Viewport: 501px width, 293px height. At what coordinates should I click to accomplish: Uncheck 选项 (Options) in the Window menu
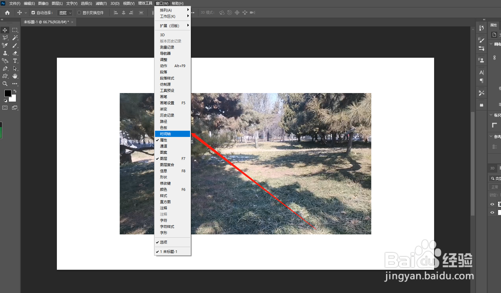(173, 242)
